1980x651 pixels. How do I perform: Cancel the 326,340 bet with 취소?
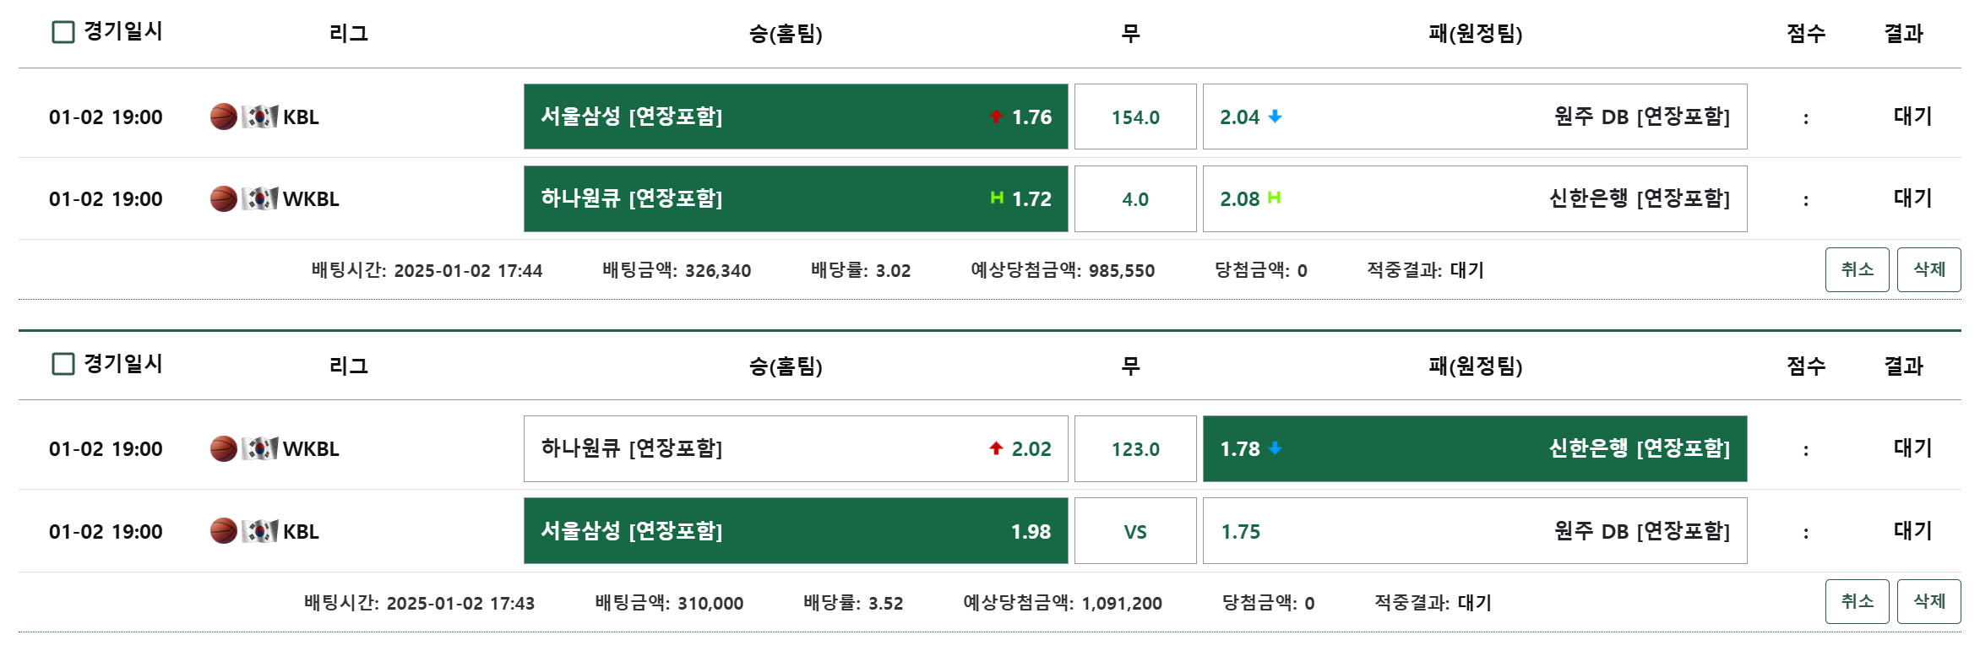click(x=1857, y=269)
